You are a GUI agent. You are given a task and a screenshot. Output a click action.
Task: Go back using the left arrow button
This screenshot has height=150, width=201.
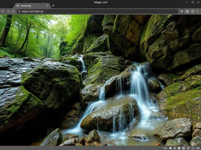[x=3, y=11]
